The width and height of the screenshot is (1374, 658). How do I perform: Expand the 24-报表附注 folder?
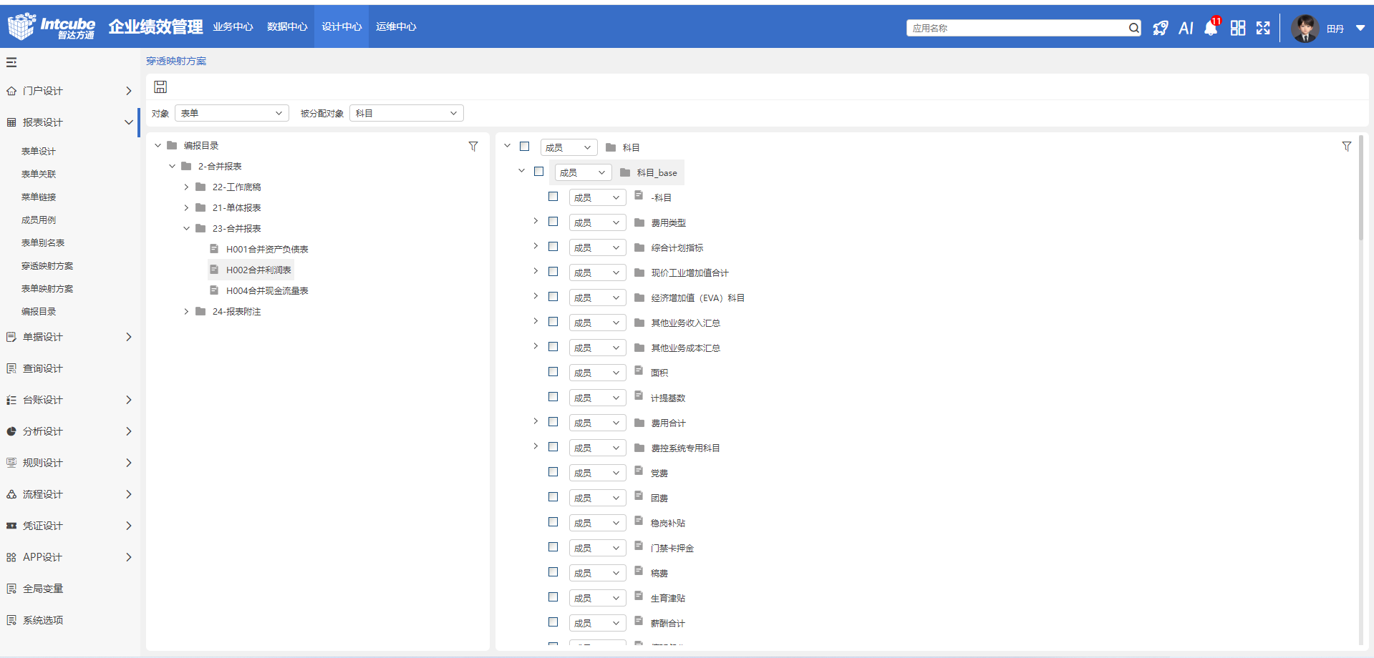tap(186, 312)
